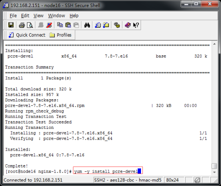221x186 pixels.
Task: Click the Print toolbar icon
Action: pyautogui.click(x=22, y=25)
